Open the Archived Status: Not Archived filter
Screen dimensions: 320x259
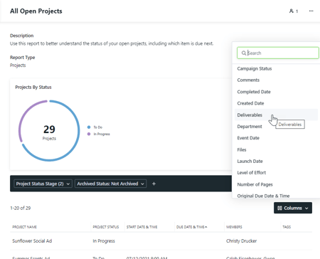click(x=110, y=184)
